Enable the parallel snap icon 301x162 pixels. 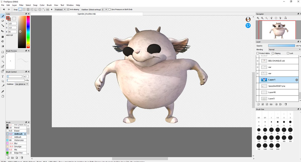(x=24, y=10)
